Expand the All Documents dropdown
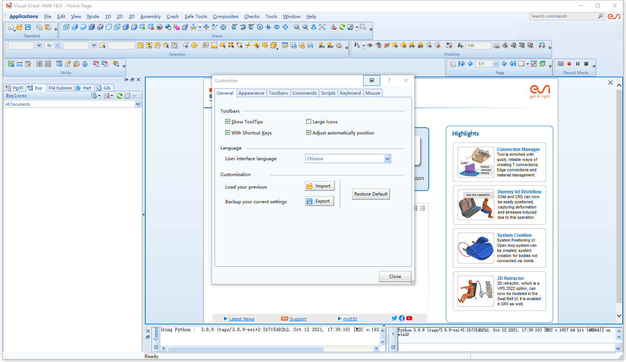 click(138, 104)
